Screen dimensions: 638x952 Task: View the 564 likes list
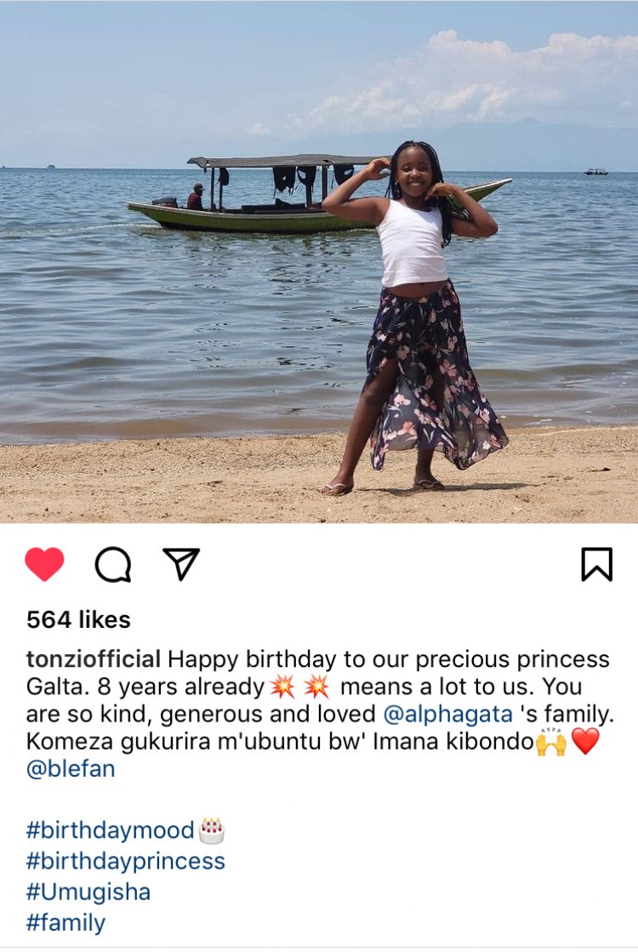78,620
